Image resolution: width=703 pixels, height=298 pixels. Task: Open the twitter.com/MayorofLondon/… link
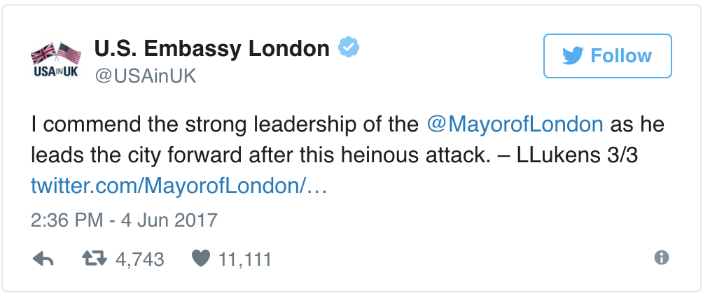point(179,187)
